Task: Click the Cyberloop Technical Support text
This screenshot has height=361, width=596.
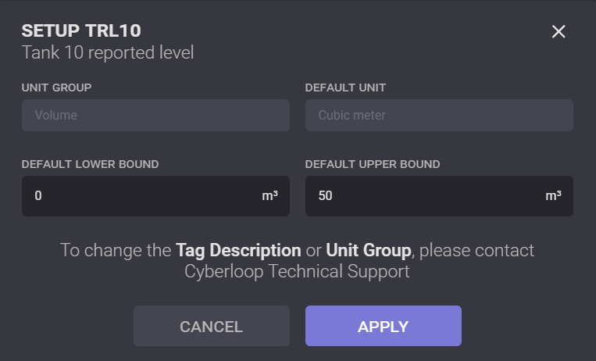Action: click(298, 272)
